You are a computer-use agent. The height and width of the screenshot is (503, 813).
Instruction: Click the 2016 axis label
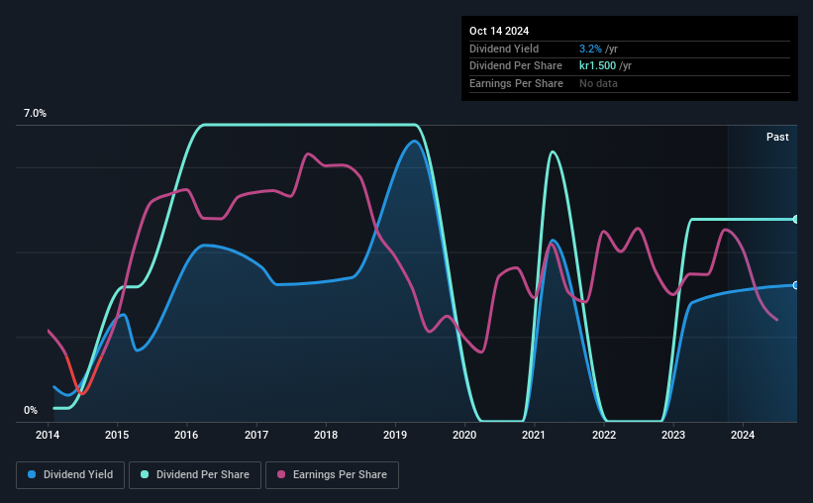[186, 435]
